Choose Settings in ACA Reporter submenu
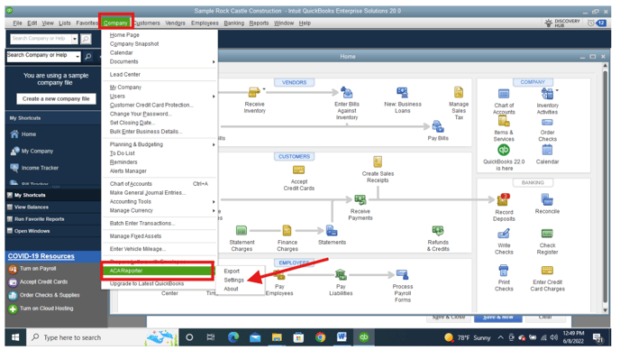 [233, 280]
